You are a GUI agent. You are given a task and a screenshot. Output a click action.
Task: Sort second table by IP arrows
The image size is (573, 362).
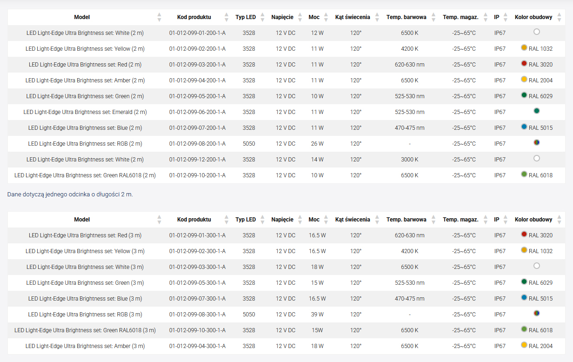506,220
